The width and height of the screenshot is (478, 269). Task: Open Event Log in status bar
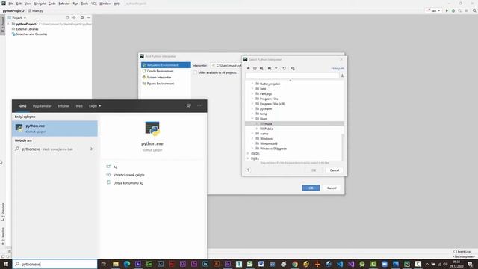[462, 252]
